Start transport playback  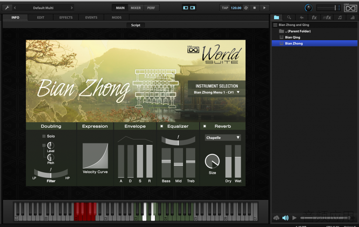pyautogui.click(x=264, y=8)
